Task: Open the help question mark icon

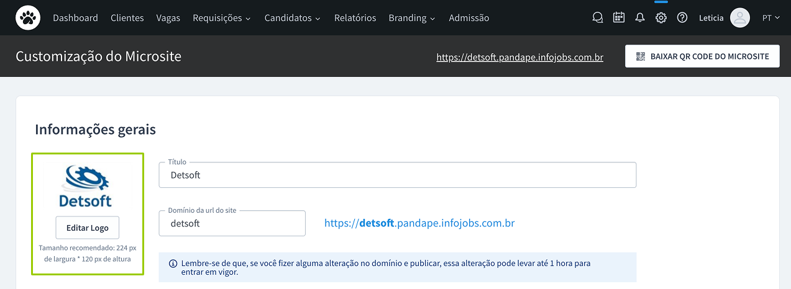Action: click(682, 18)
